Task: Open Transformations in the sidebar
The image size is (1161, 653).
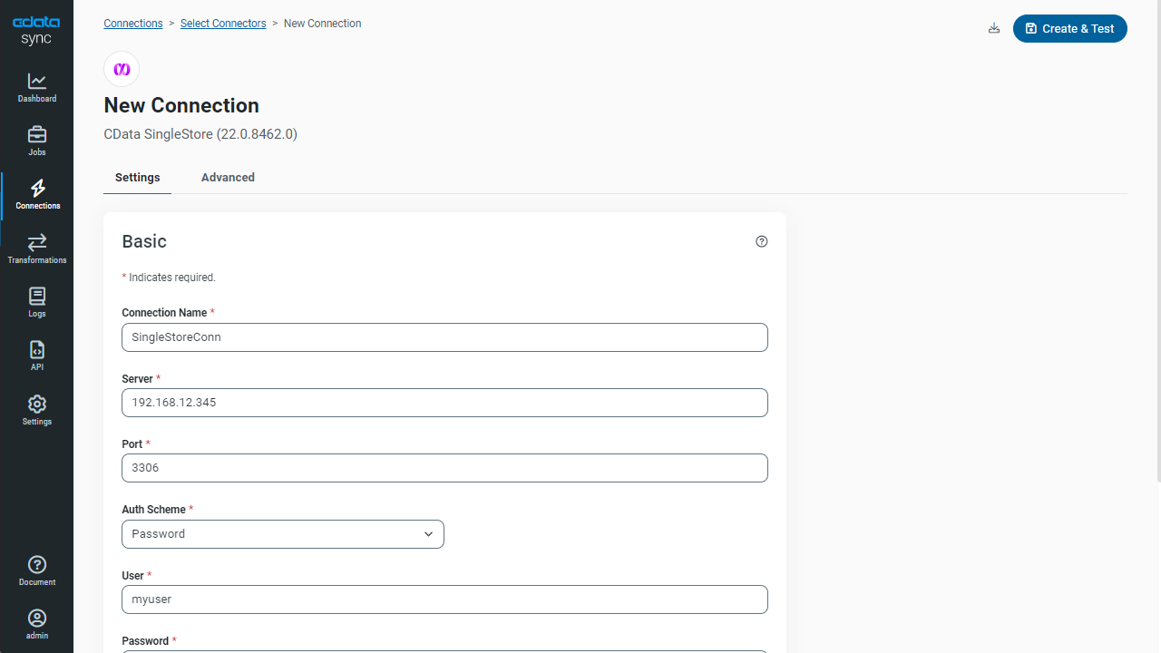Action: [x=36, y=249]
